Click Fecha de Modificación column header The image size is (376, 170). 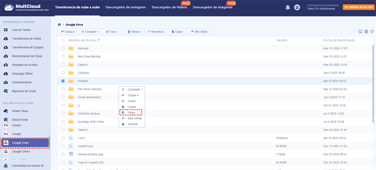[339, 40]
